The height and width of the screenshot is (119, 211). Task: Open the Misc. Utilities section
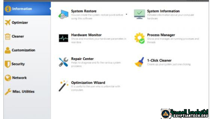click(x=23, y=91)
